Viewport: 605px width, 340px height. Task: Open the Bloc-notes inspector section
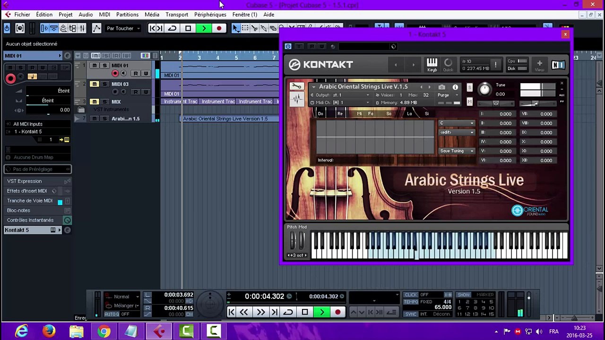tap(38, 211)
